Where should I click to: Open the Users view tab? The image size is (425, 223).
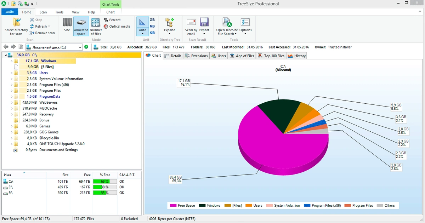219,56
